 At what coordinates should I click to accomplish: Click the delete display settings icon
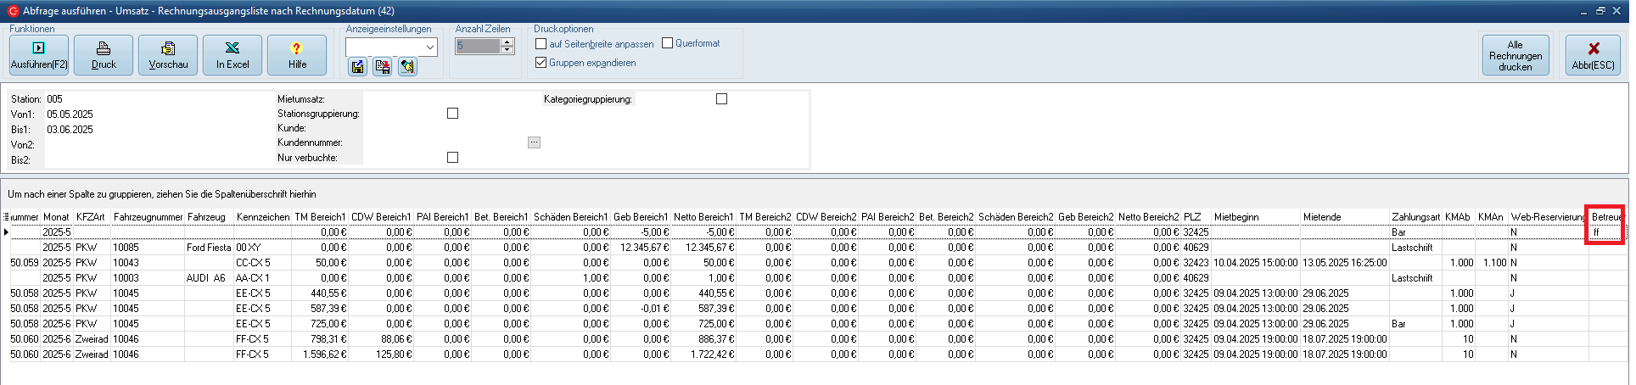pos(383,67)
